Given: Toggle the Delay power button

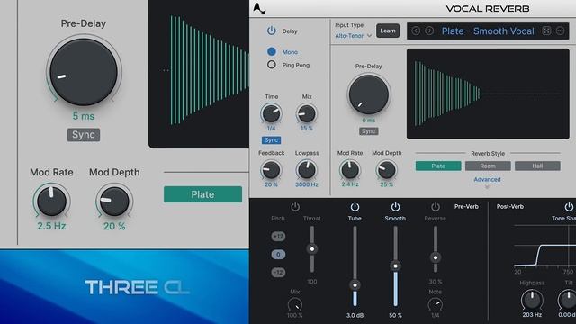Looking at the screenshot, I should pyautogui.click(x=272, y=31).
